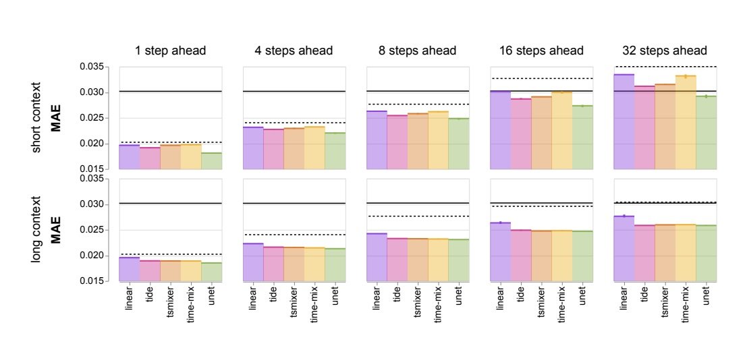Viewport: 745px width, 352px height.
Task: Click the "8 steps ahead" panel title
Action: tap(417, 51)
